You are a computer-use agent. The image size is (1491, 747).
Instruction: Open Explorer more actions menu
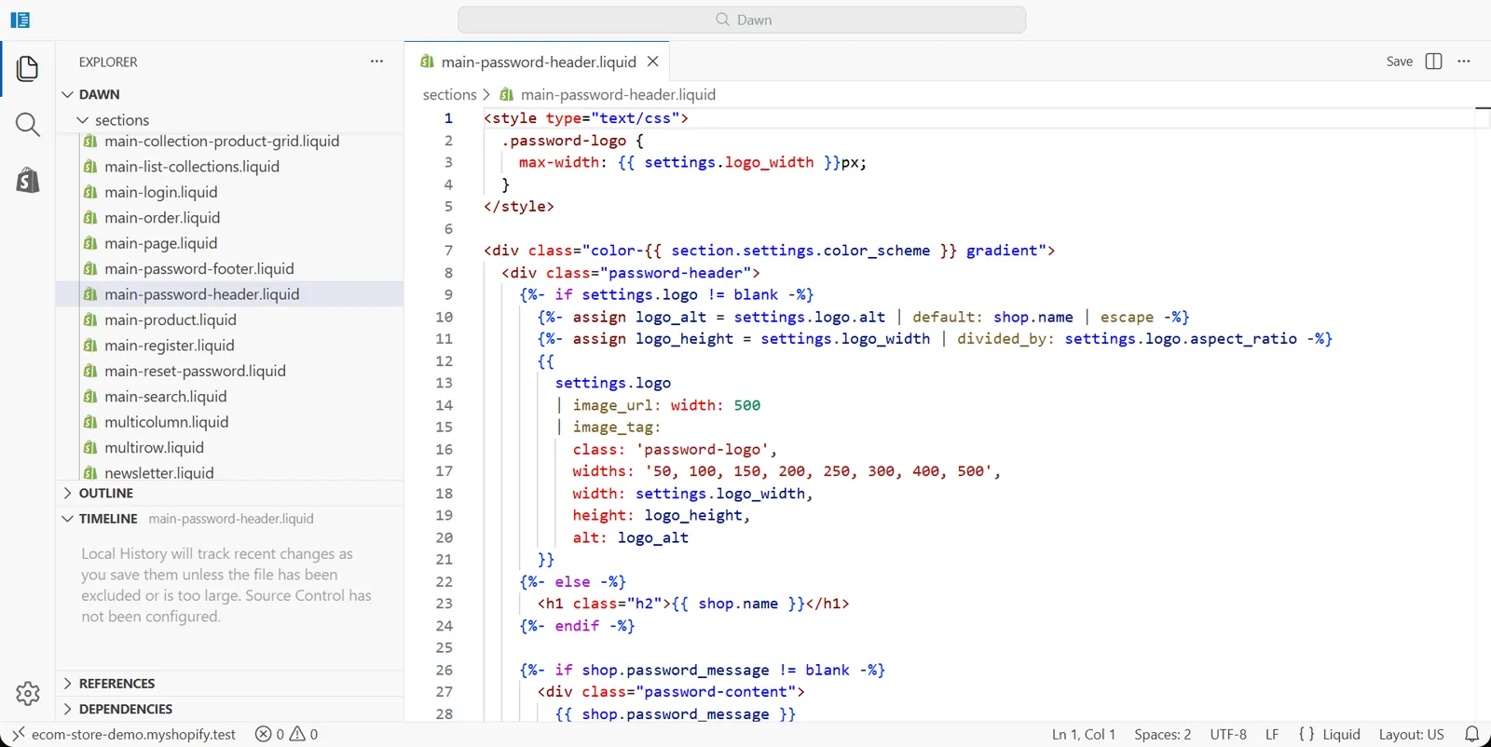point(376,61)
